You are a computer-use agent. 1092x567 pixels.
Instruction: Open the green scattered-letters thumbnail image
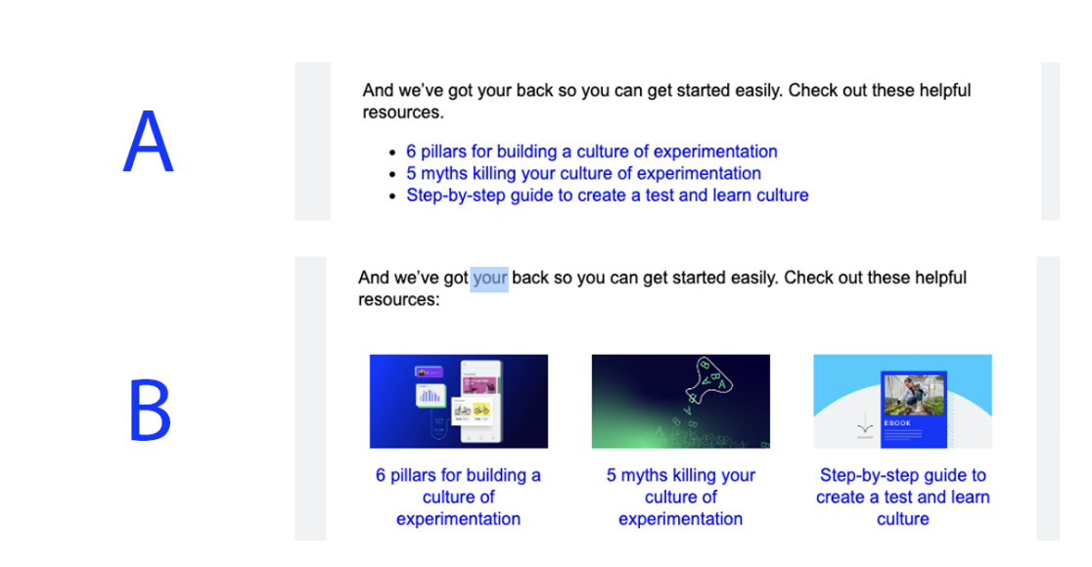click(x=680, y=401)
